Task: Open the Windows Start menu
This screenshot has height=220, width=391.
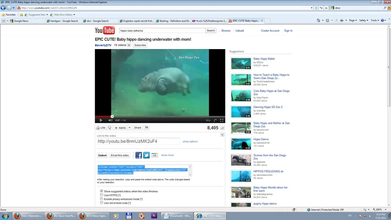Action: [5, 216]
